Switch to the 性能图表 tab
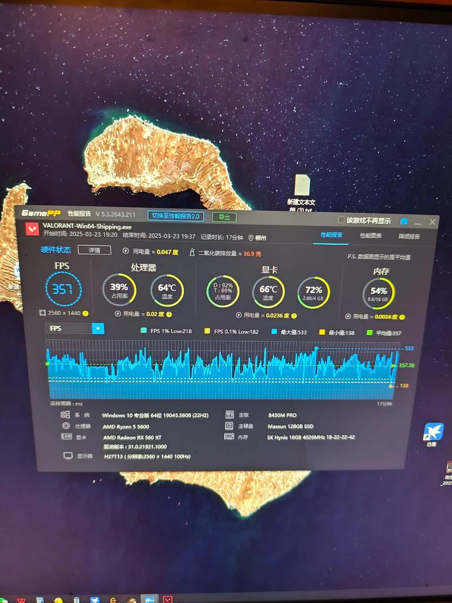The width and height of the screenshot is (452, 603). (x=371, y=236)
